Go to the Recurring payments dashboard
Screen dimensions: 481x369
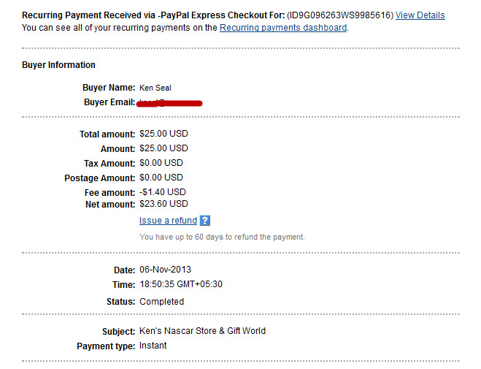click(283, 28)
